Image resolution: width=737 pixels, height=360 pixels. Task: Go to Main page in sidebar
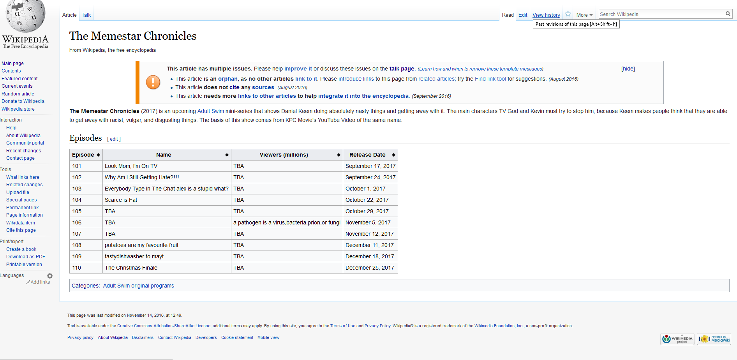(12, 64)
